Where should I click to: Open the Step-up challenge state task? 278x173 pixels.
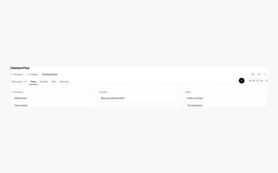coord(139,98)
